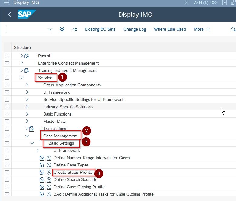Image resolution: width=236 pixels, height=201 pixels.
Task: Expand the Transactions node
Action: tap(27, 129)
